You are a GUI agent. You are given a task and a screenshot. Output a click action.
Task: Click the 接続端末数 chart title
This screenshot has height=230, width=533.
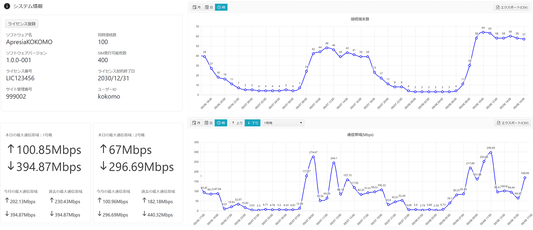360,19
